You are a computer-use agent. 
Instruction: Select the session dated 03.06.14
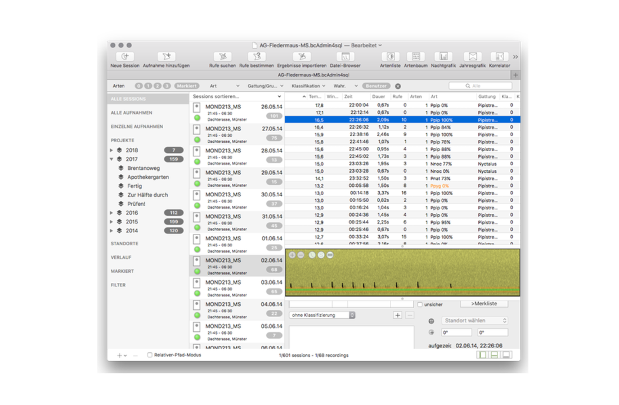[x=237, y=288]
